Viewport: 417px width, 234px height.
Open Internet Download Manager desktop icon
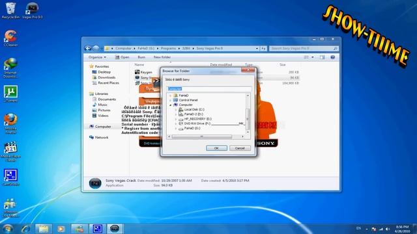tap(10, 68)
